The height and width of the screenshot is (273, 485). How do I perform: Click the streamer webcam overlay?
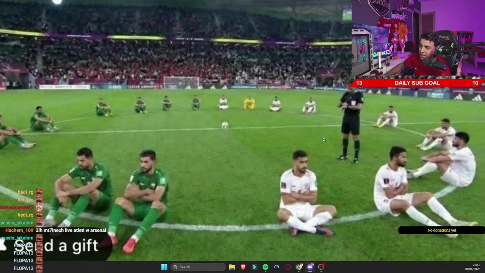pyautogui.click(x=418, y=38)
